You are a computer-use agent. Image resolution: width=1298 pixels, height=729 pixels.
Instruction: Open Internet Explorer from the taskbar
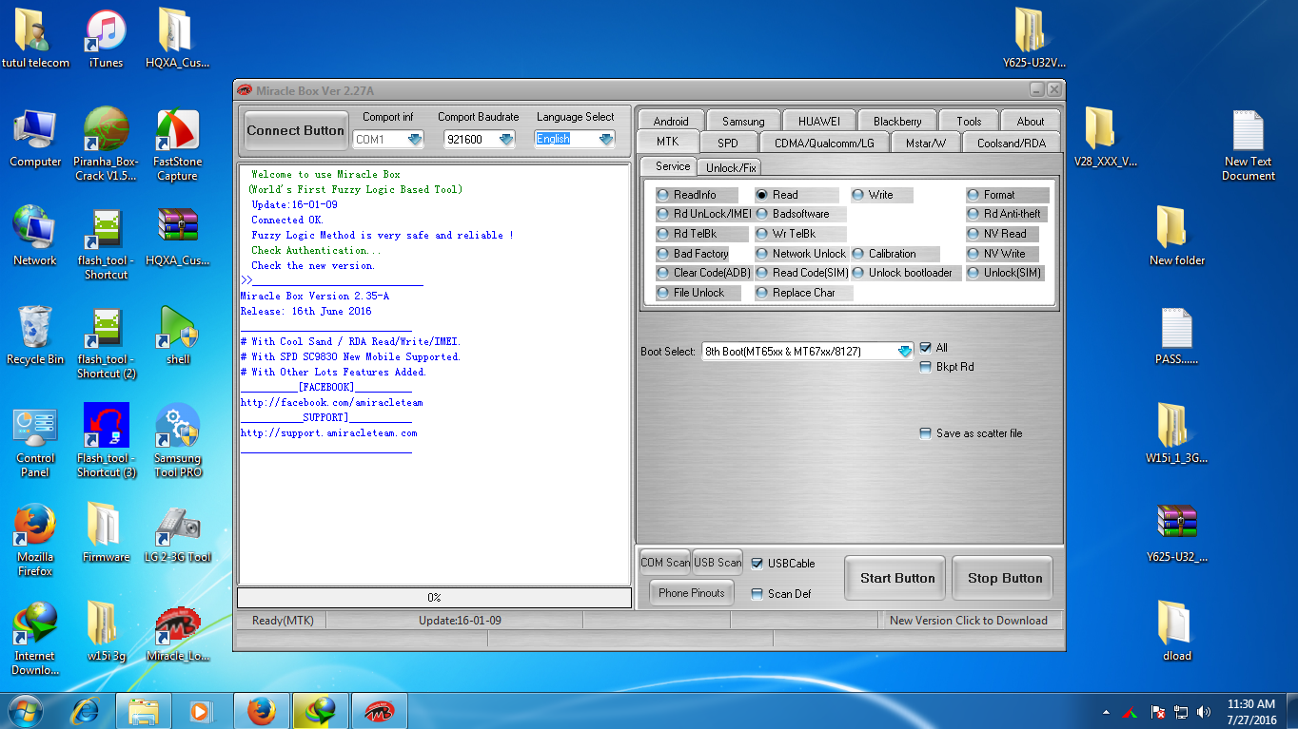pos(87,710)
